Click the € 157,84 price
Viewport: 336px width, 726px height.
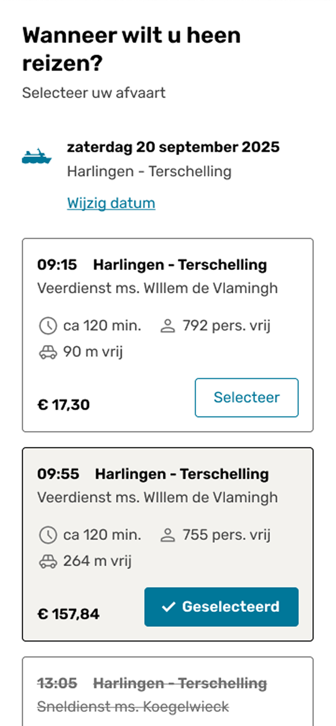click(x=68, y=614)
